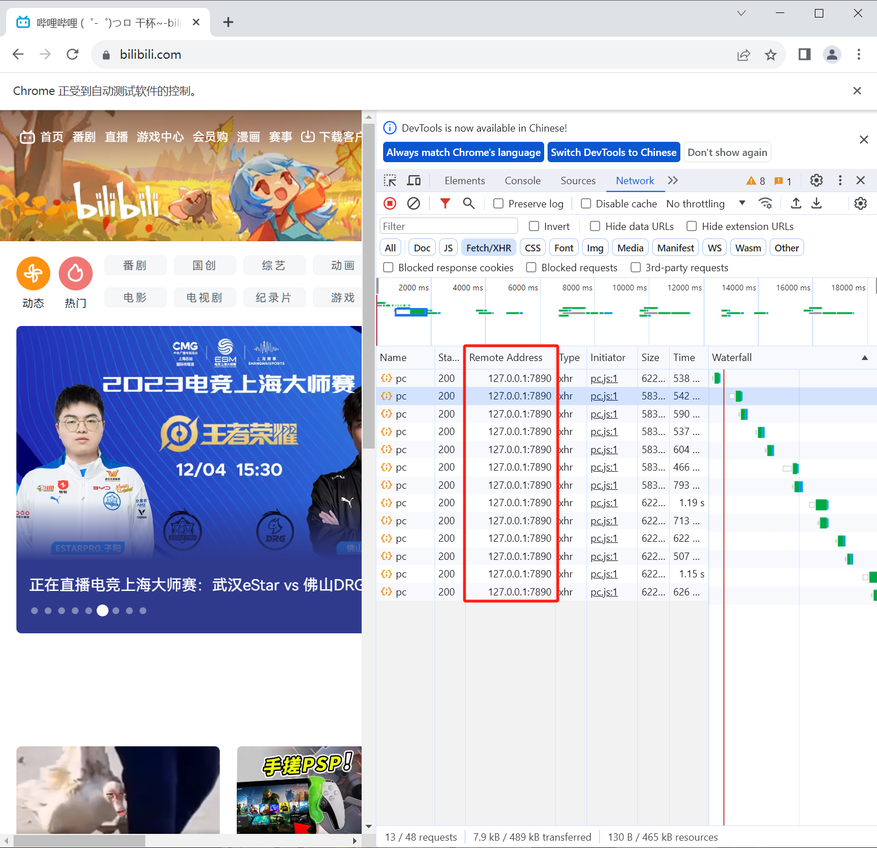
Task: Open DevTools customize menu
Action: click(840, 181)
